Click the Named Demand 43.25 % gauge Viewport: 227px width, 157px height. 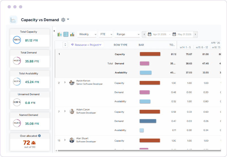coord(17,123)
